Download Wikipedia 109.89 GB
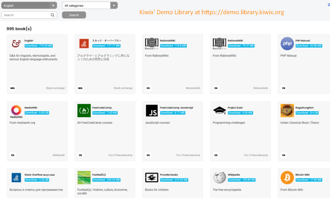Screen dimensions: 330x198 click(242, 180)
